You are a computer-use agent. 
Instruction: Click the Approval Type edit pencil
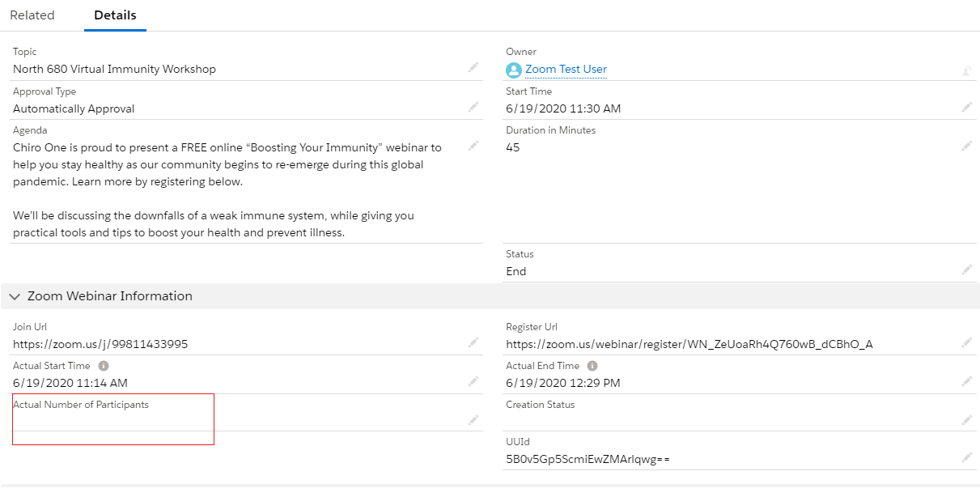pos(473,107)
